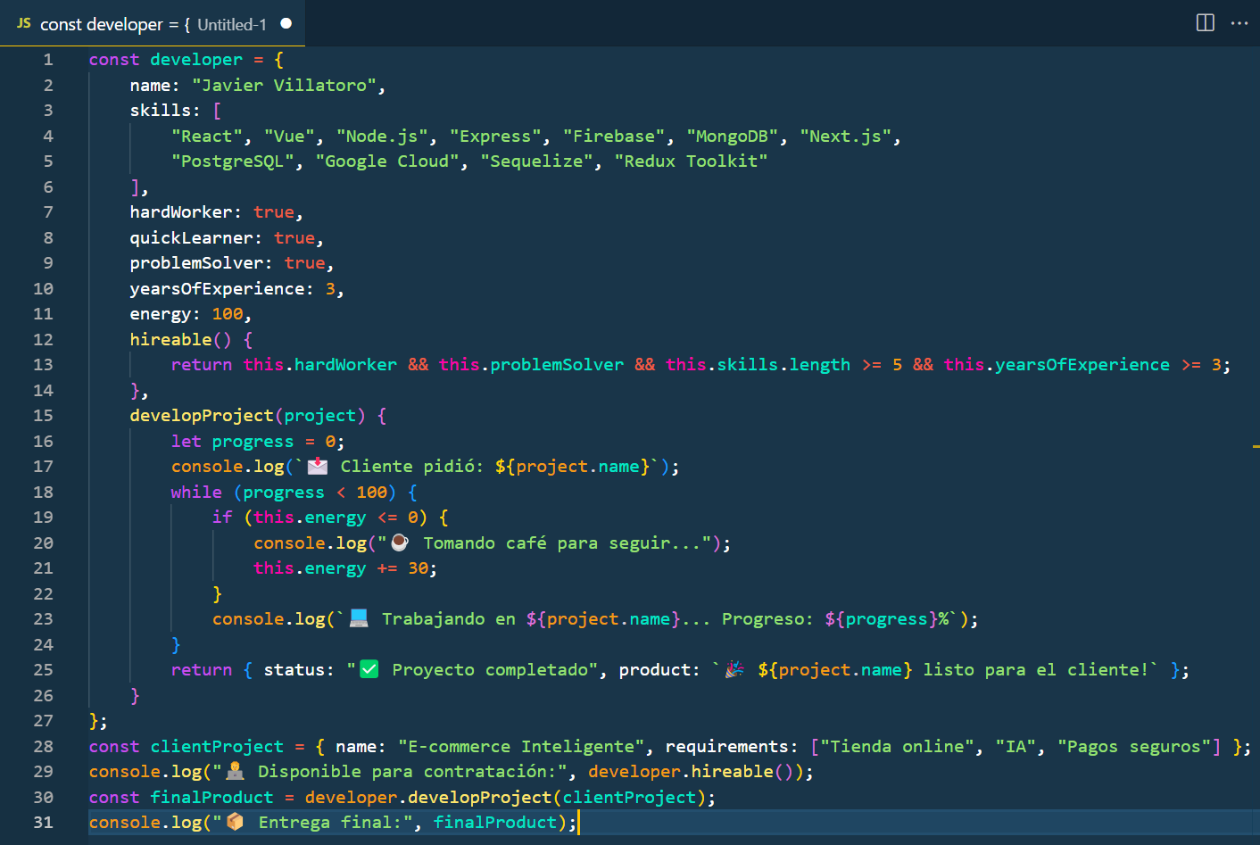This screenshot has height=845, width=1260.
Task: Click the party popper emoji on line 25
Action: pyautogui.click(x=734, y=668)
